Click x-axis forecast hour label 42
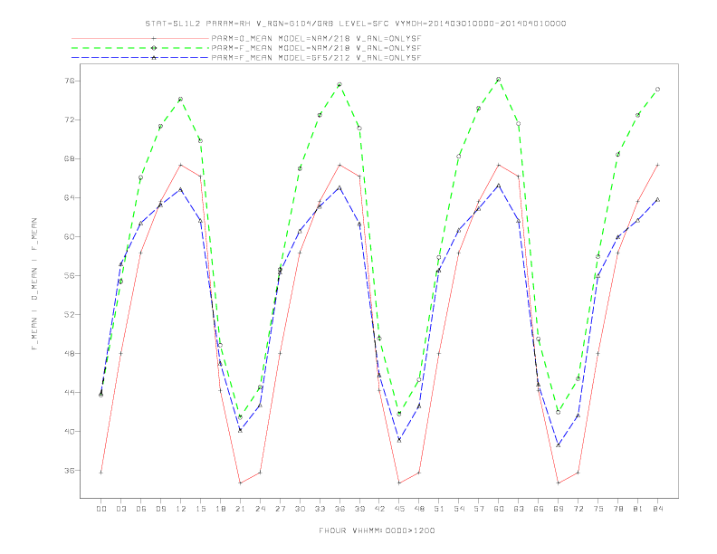 click(379, 509)
